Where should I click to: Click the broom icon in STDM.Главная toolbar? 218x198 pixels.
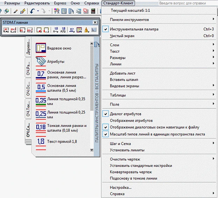pyautogui.click(x=86, y=30)
